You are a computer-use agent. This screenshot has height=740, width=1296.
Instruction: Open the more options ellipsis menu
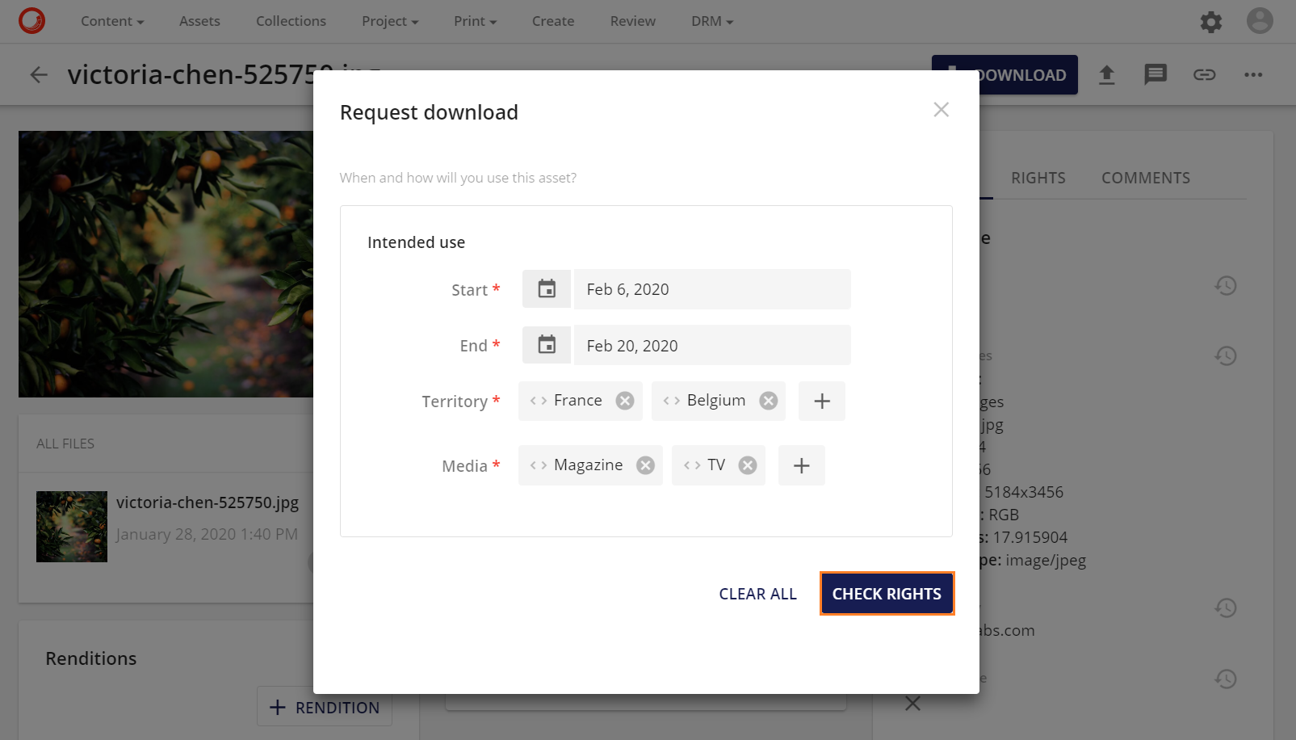click(1252, 74)
